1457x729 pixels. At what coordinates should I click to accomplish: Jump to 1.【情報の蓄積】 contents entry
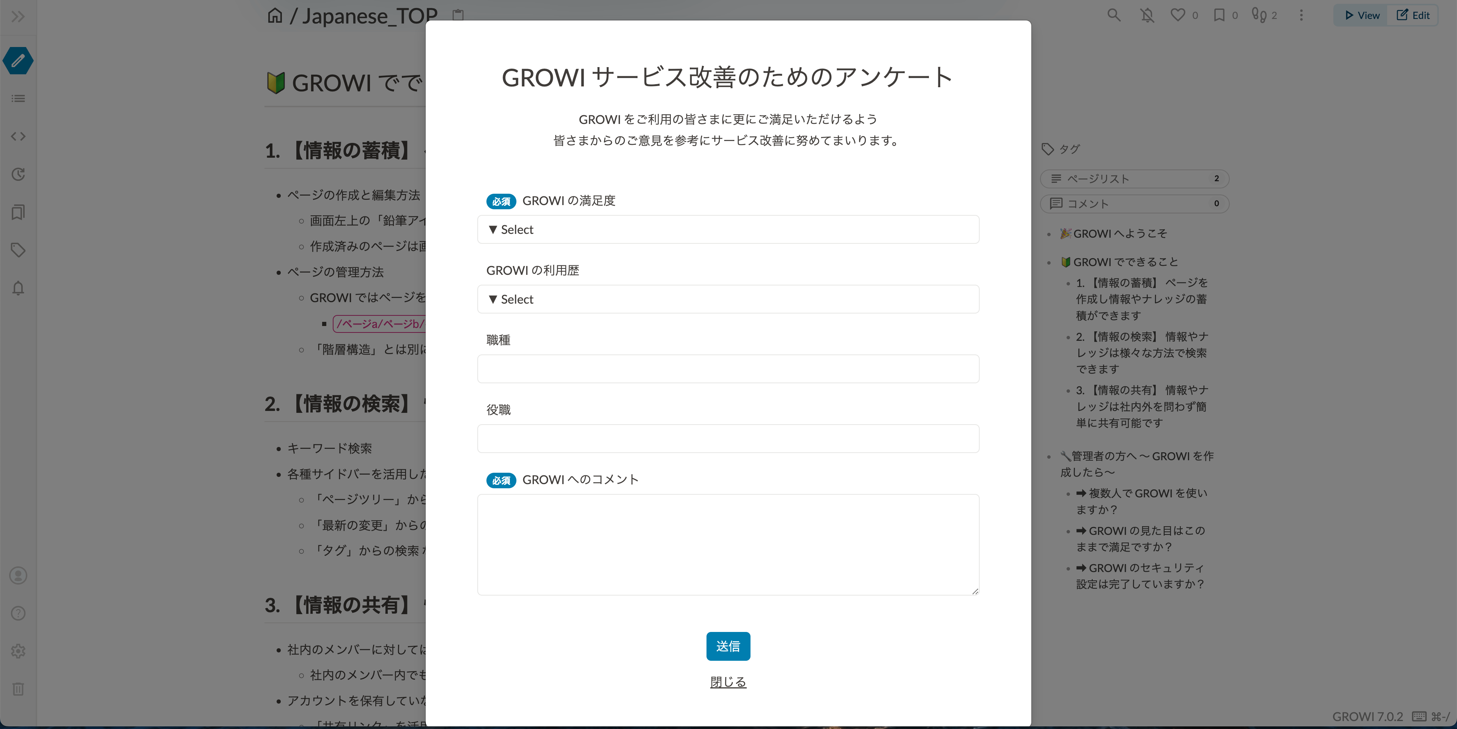pyautogui.click(x=1142, y=299)
